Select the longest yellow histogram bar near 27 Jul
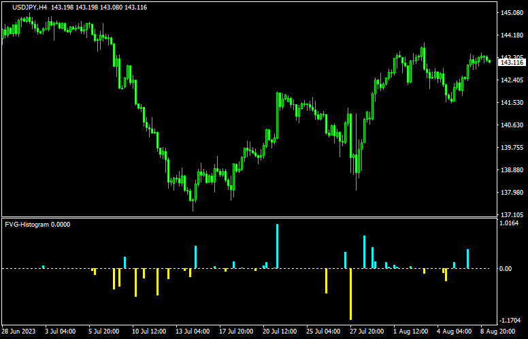Screen dimensions: 528x339 coord(350,294)
